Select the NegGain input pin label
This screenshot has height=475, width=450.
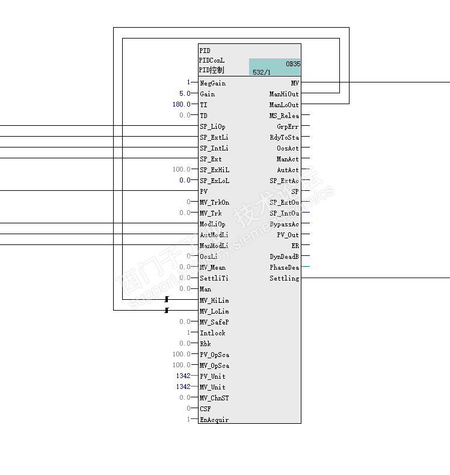point(212,83)
